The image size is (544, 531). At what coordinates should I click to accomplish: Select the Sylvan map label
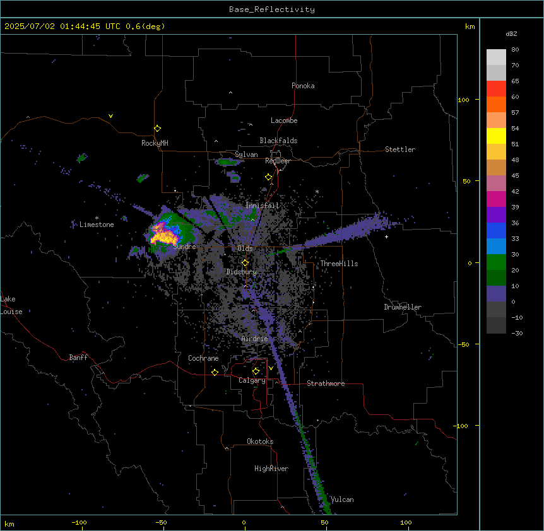[246, 155]
